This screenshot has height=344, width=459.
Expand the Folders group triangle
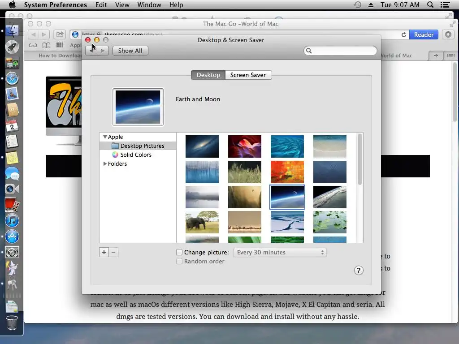(x=105, y=164)
